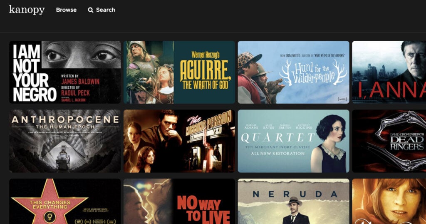Choose the I, Anna film card
Image resolution: width=426 pixels, height=224 pixels.
click(x=389, y=72)
